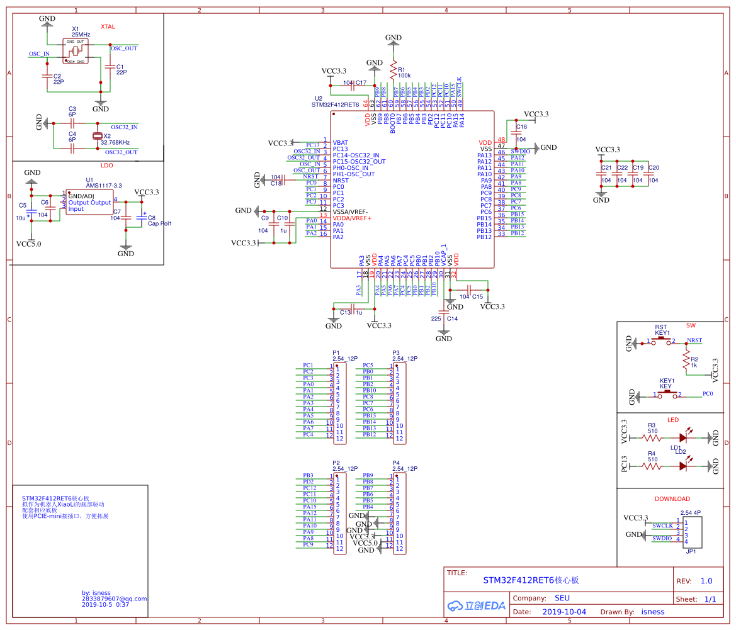This screenshot has height=630, width=736.
Task: Select the LED diode connected to R4
Action: click(684, 464)
